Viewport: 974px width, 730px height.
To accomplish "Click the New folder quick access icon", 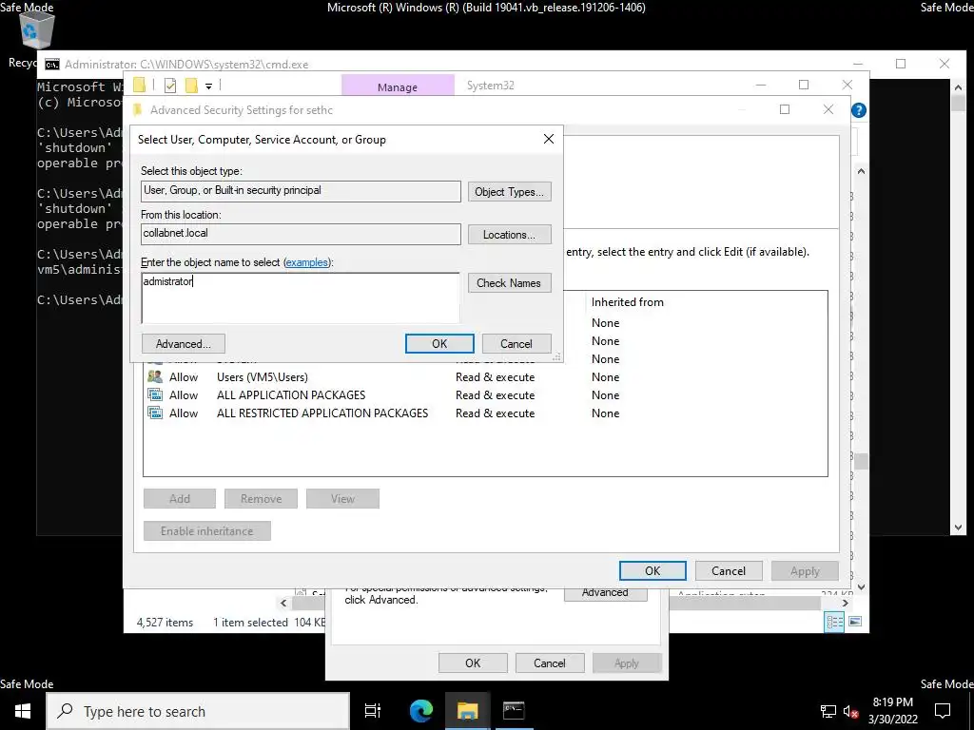I will [191, 86].
